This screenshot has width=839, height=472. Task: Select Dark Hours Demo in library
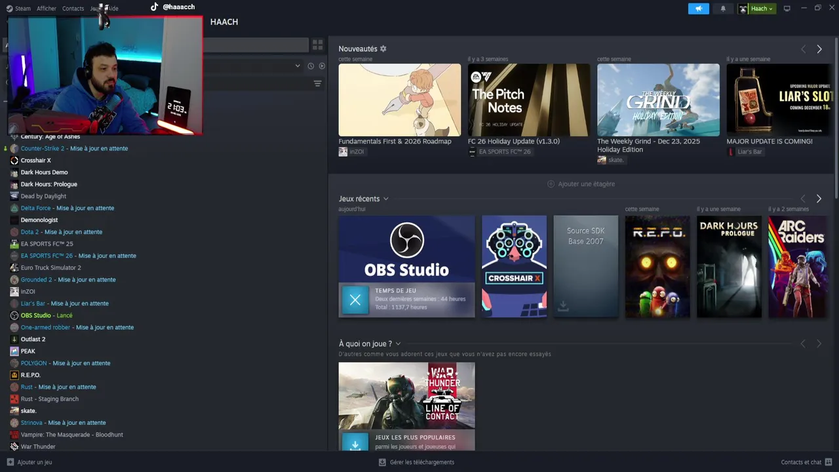44,172
